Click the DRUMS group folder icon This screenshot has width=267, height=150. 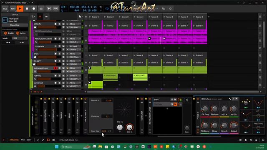click(35, 27)
